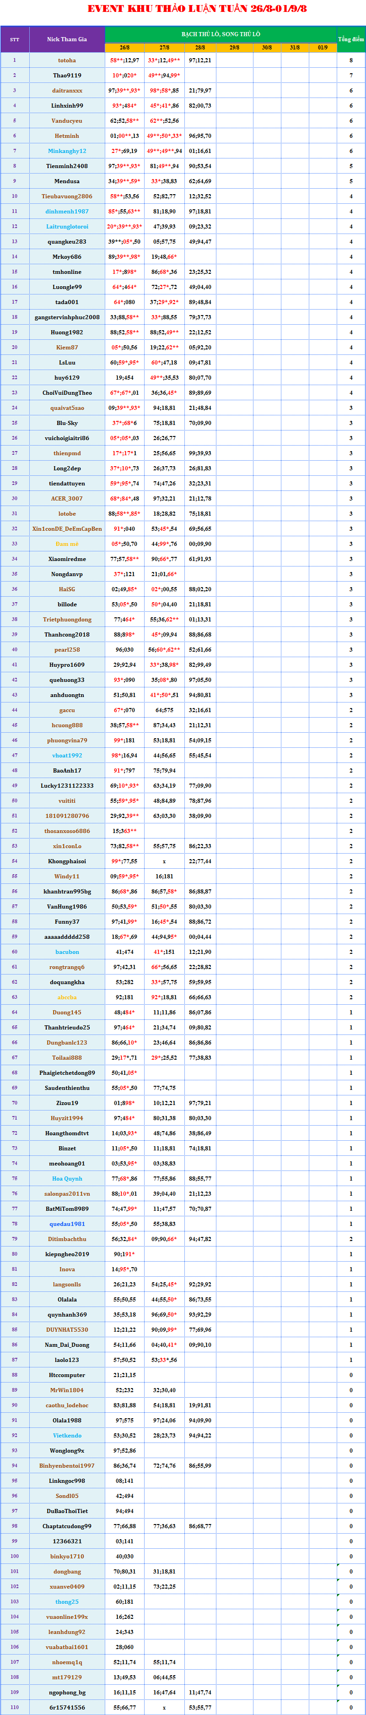Viewport: 366px width, 1715px height.
Task: Select the Tổng điểm column header
Action: pyautogui.click(x=351, y=39)
